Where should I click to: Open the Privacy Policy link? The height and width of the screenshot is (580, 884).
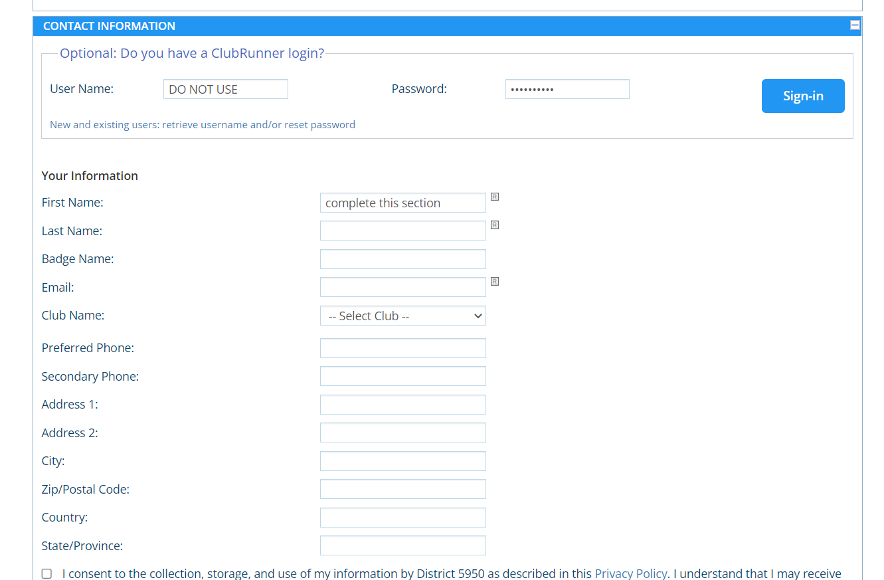[x=630, y=573]
